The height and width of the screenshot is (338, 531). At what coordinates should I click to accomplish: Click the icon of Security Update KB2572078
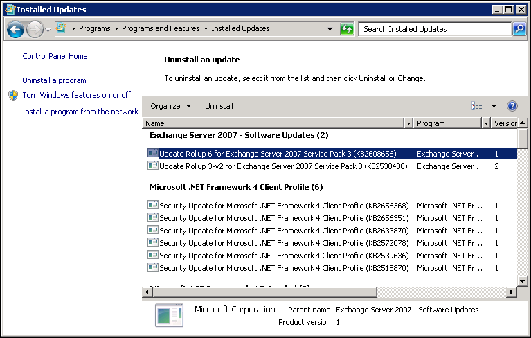click(x=153, y=243)
